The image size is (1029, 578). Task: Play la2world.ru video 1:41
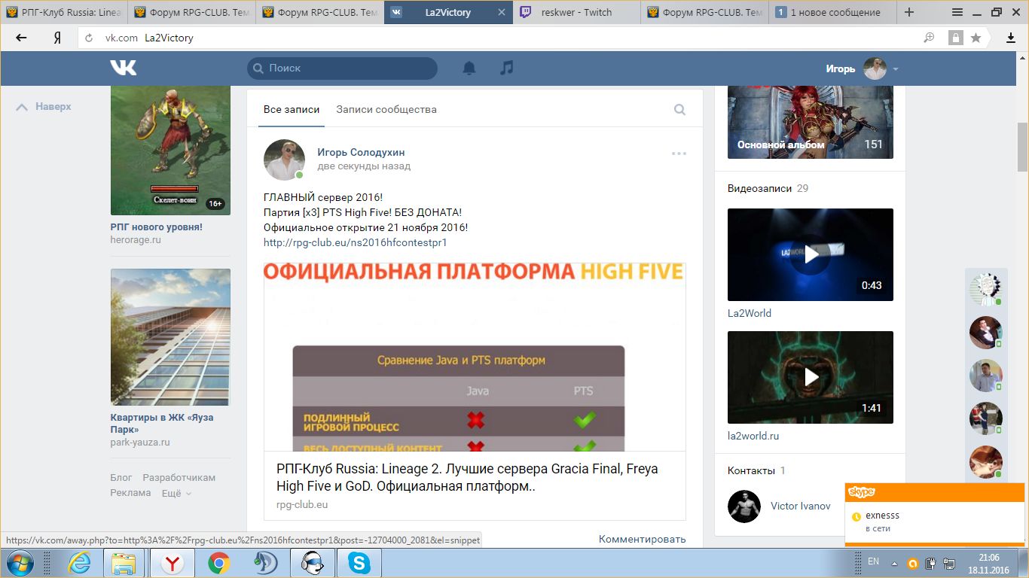tap(811, 377)
